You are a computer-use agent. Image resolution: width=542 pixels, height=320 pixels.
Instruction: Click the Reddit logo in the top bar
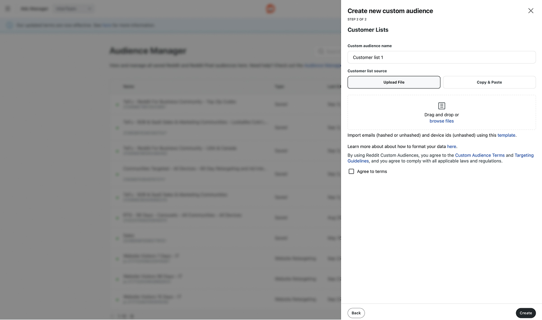click(x=271, y=9)
